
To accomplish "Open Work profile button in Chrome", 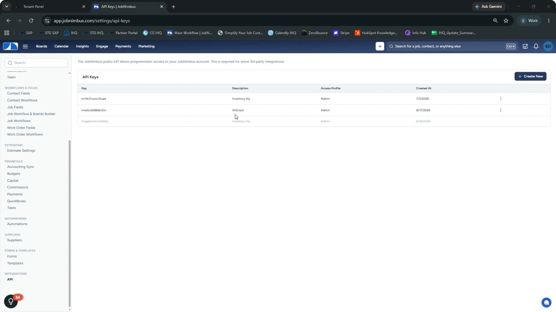I will tap(529, 21).
